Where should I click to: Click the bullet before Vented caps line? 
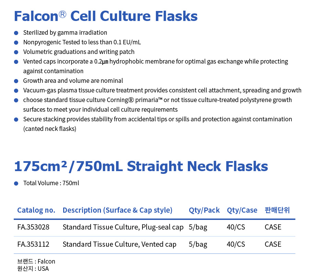(16, 62)
